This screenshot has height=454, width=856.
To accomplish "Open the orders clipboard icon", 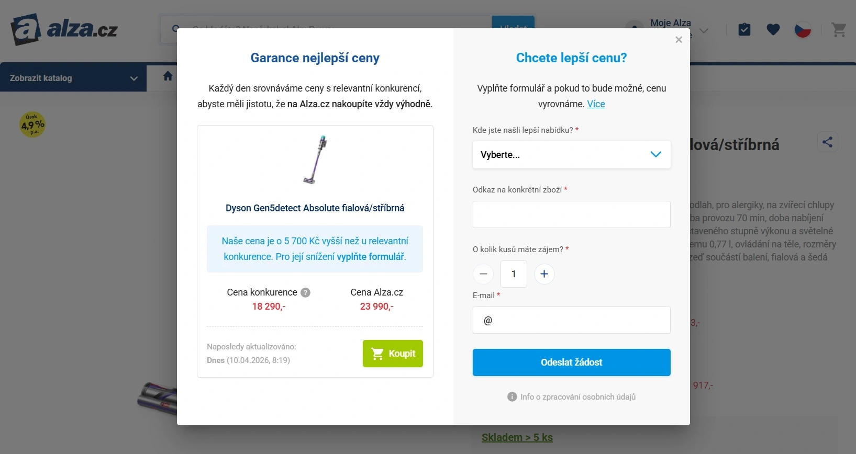I will [x=744, y=30].
